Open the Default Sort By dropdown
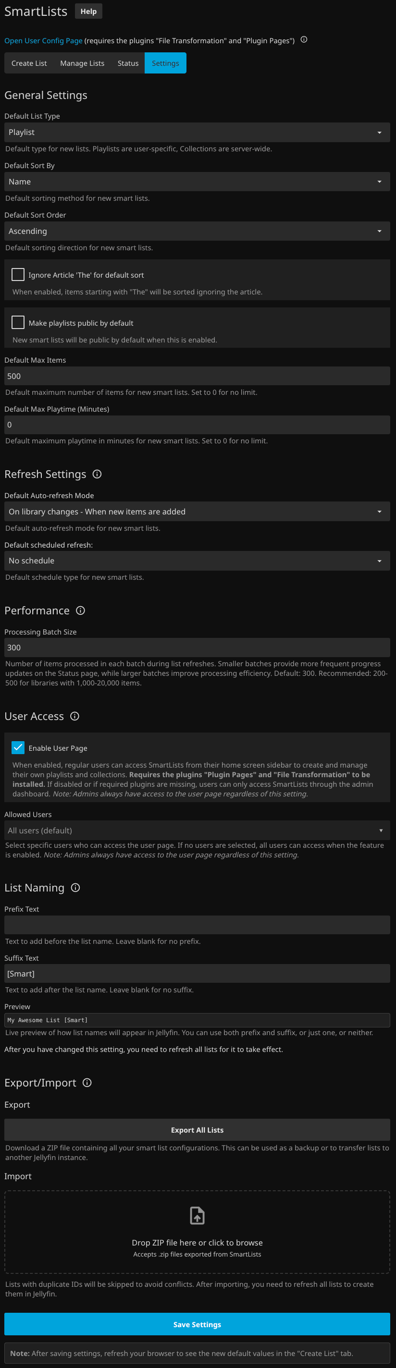The width and height of the screenshot is (396, 1368). [197, 182]
